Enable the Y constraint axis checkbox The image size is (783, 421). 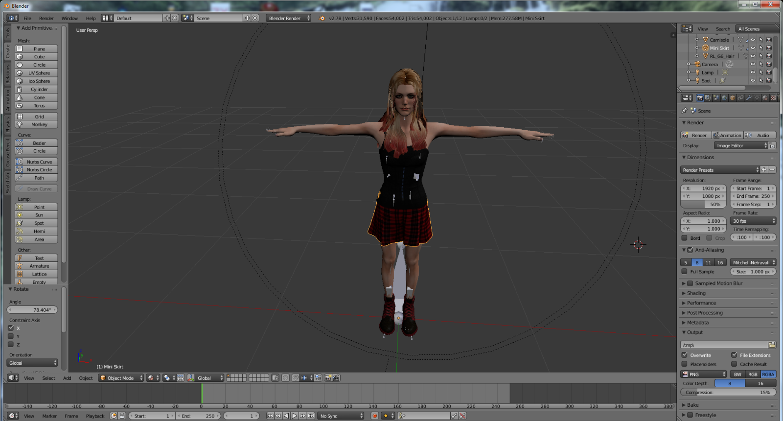(11, 336)
